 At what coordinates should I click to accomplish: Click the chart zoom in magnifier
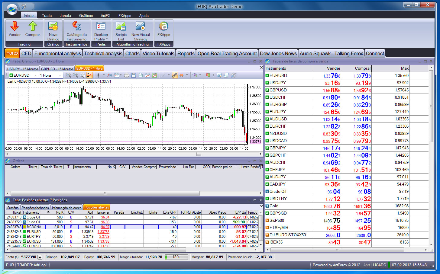coord(69,75)
